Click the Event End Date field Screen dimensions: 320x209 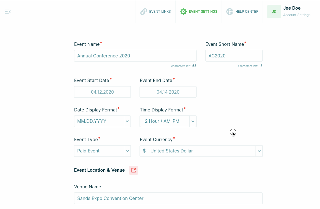point(168,92)
